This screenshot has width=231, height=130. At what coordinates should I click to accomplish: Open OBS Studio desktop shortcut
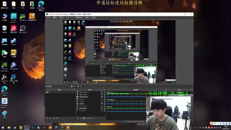(23, 29)
